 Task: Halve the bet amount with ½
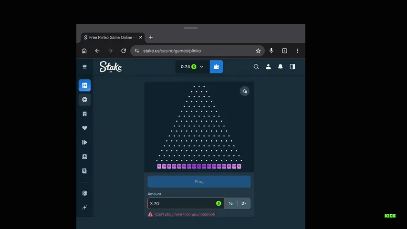click(231, 203)
